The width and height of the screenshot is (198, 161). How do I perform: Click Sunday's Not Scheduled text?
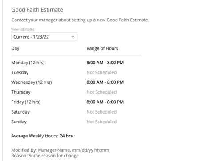point(101,122)
